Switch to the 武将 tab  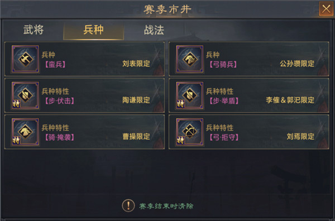(x=33, y=30)
